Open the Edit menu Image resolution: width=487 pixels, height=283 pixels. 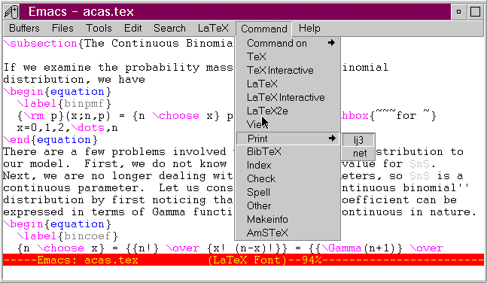(133, 29)
